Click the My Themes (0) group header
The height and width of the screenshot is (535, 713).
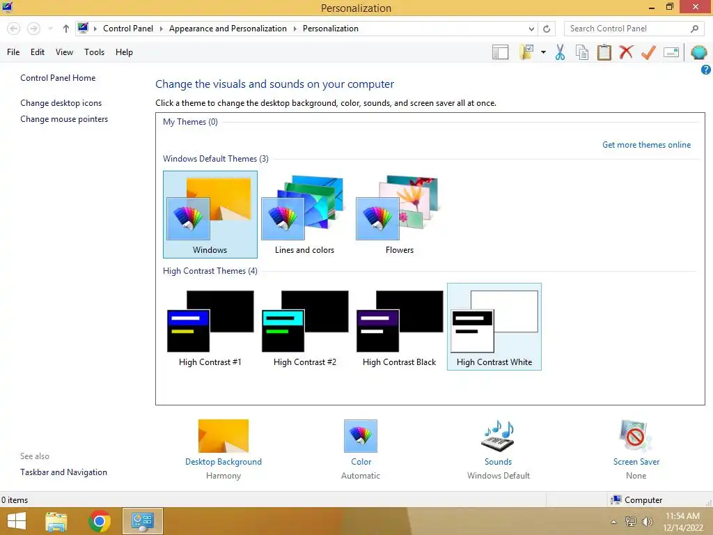point(190,122)
